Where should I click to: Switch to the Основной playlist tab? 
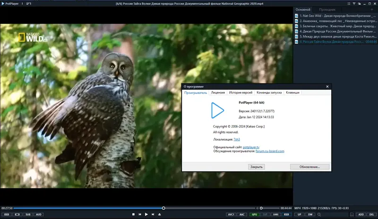pos(303,9)
